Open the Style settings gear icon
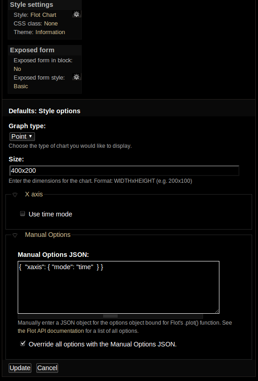The height and width of the screenshot is (381, 258). click(x=76, y=15)
